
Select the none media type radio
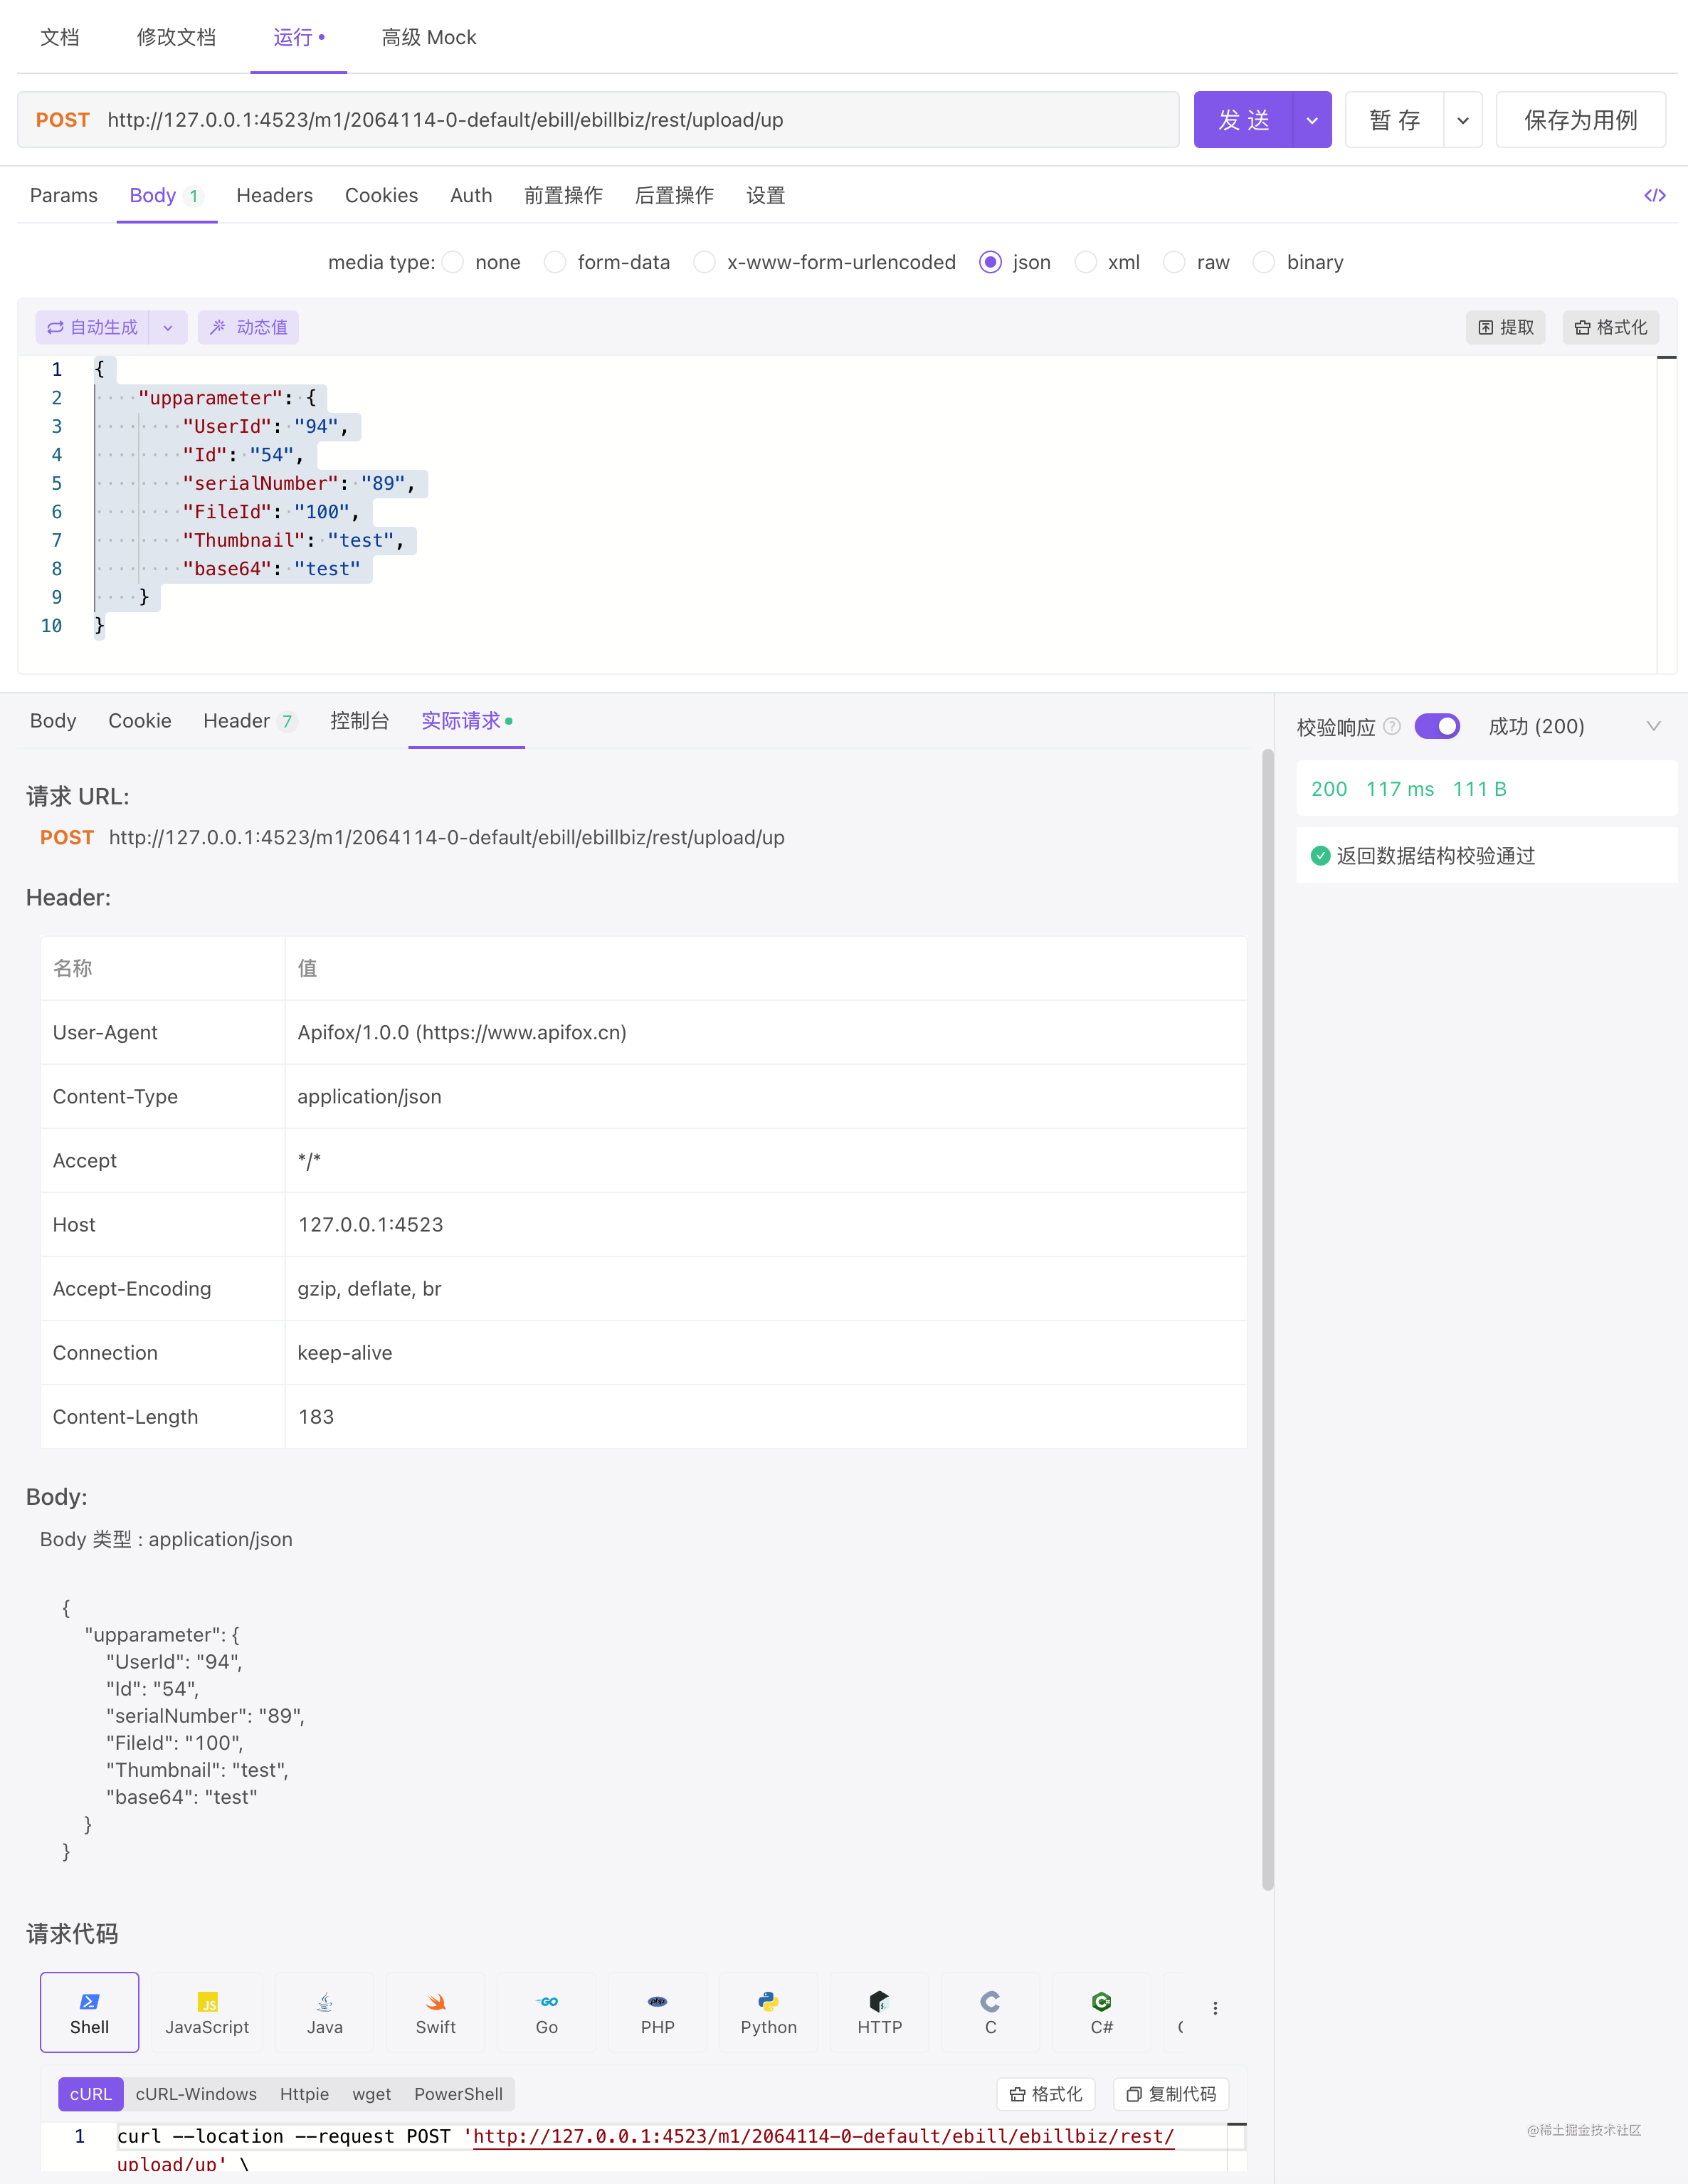click(x=453, y=262)
